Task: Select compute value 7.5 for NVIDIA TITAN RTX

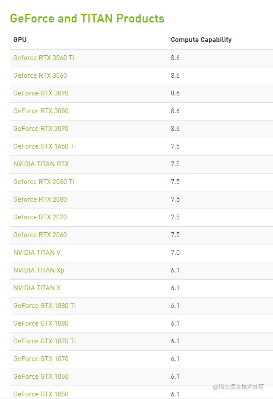Action: click(x=175, y=164)
